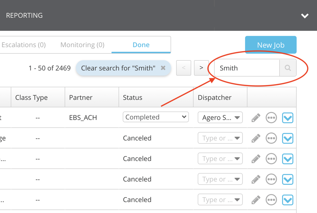Open the Completed status dropdown
Screen dimensions: 317x213
click(156, 117)
